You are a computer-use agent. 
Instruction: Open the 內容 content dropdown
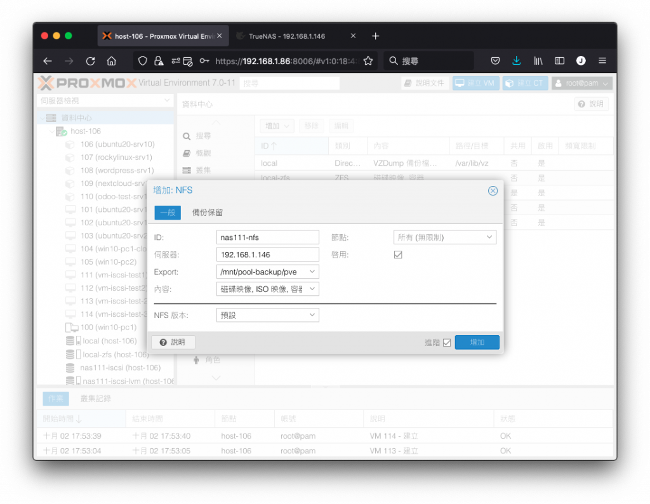pyautogui.click(x=312, y=289)
